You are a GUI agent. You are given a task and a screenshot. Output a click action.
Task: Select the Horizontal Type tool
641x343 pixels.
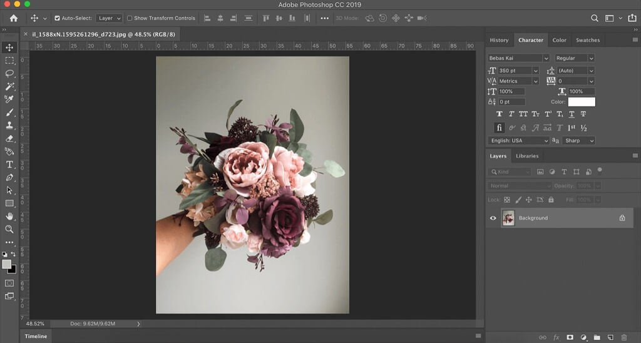pos(9,165)
